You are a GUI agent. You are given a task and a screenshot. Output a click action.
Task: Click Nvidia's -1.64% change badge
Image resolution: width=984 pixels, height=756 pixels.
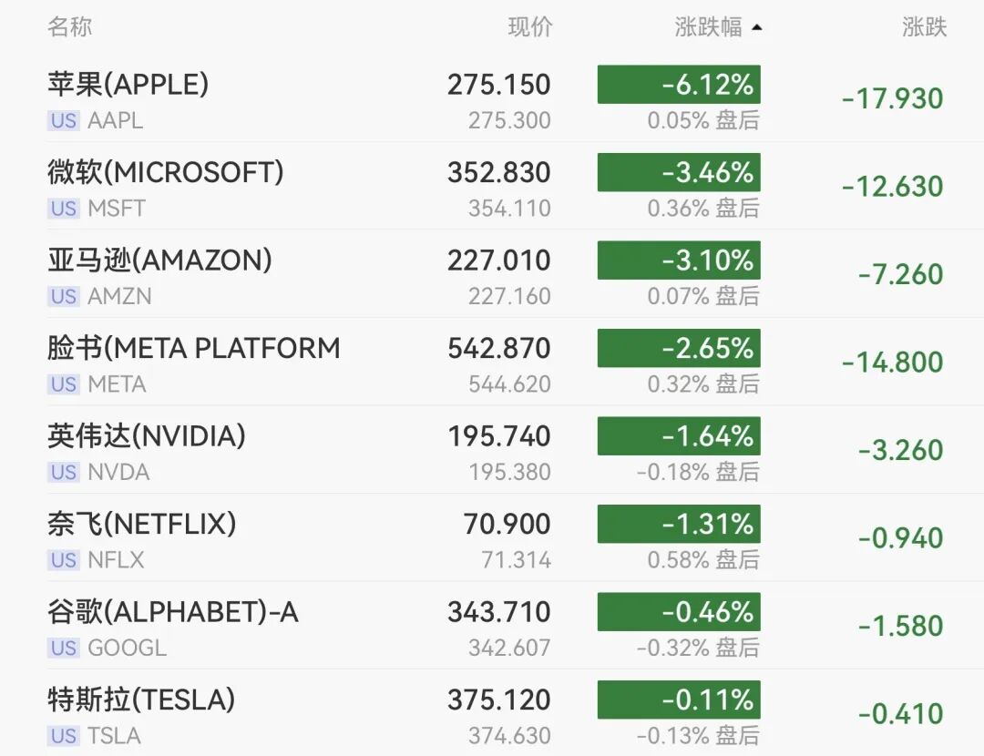(x=679, y=435)
